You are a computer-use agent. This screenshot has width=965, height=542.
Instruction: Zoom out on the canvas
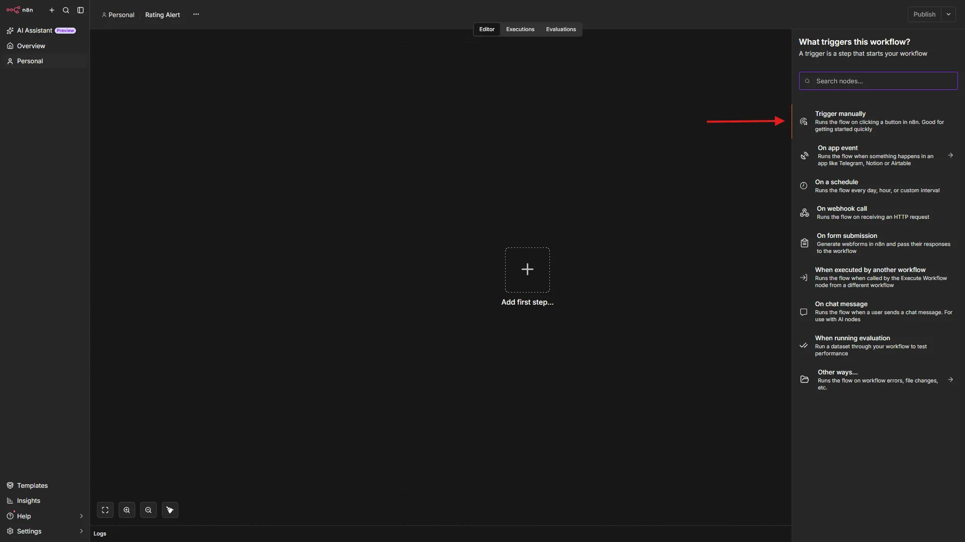click(148, 510)
